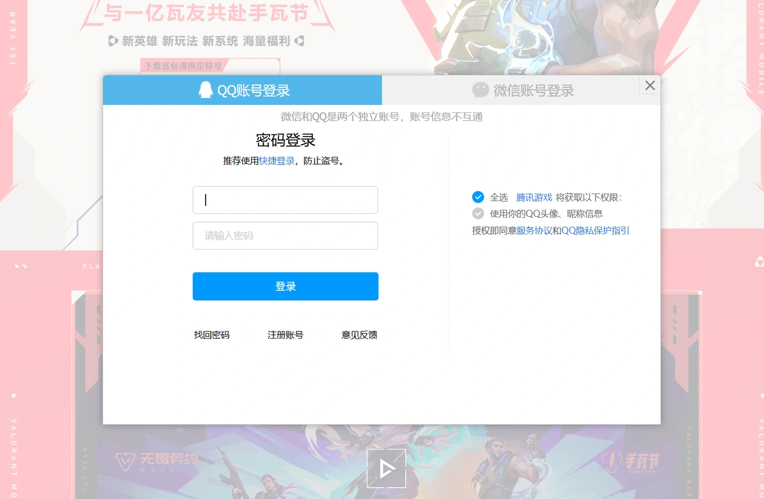The image size is (764, 499).
Task: Click the QQ penguin icon in tab
Action: pos(206,90)
